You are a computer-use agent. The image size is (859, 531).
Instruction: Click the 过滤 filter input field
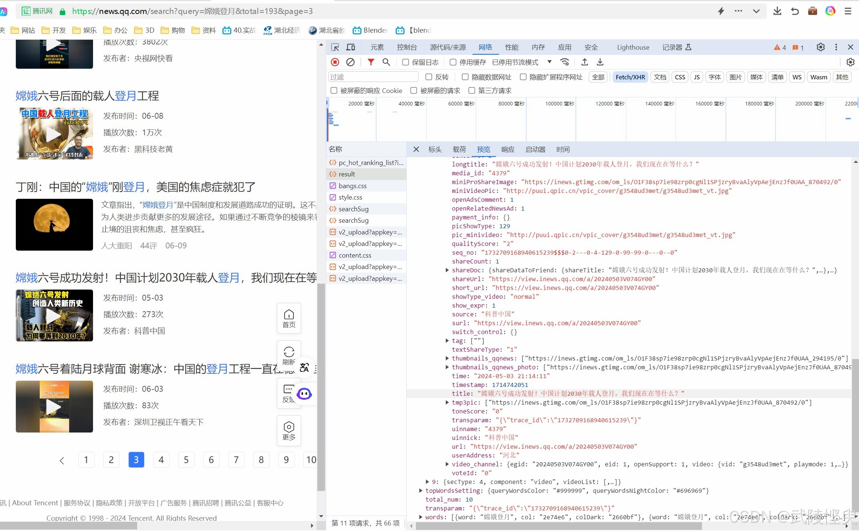(373, 77)
